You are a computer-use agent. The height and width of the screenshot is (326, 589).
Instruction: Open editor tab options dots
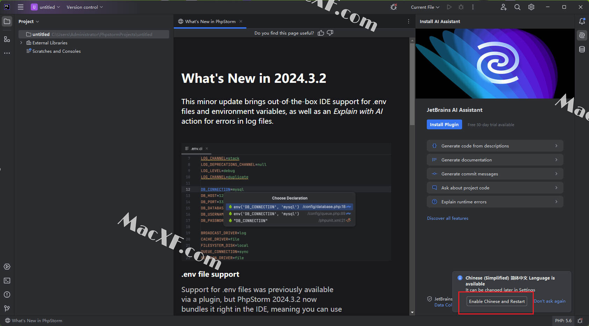tap(408, 21)
